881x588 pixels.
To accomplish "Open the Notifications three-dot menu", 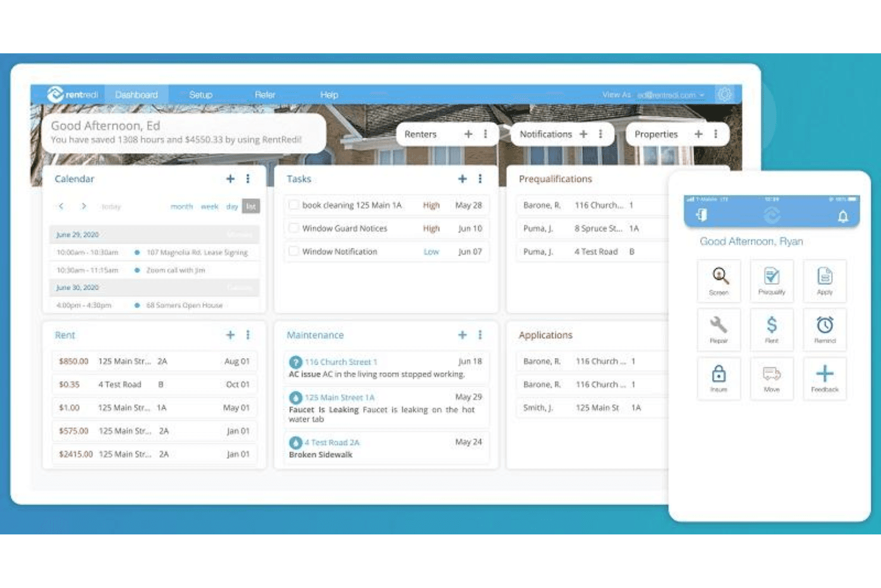I will 601,134.
